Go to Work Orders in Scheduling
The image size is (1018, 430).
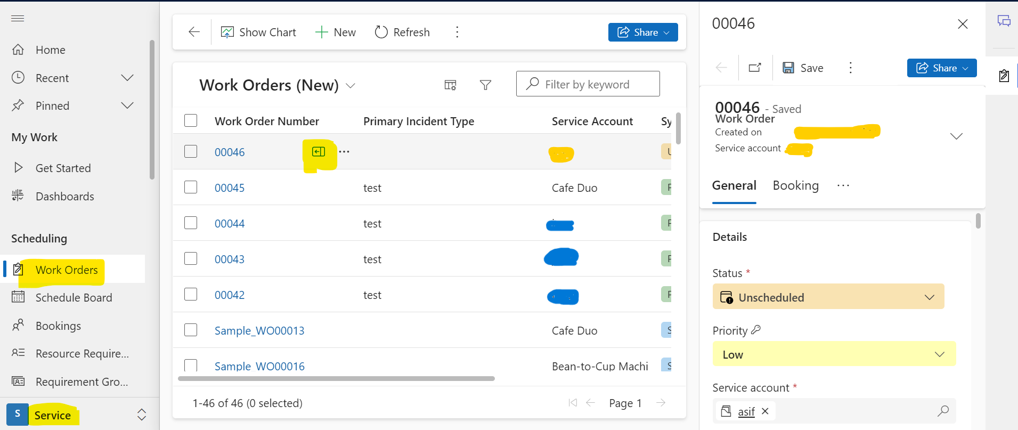point(73,270)
